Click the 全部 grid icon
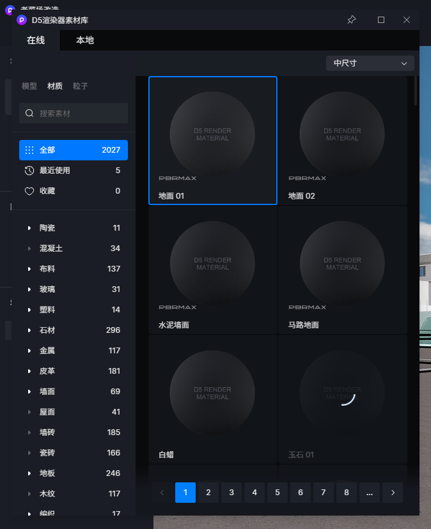 (29, 150)
